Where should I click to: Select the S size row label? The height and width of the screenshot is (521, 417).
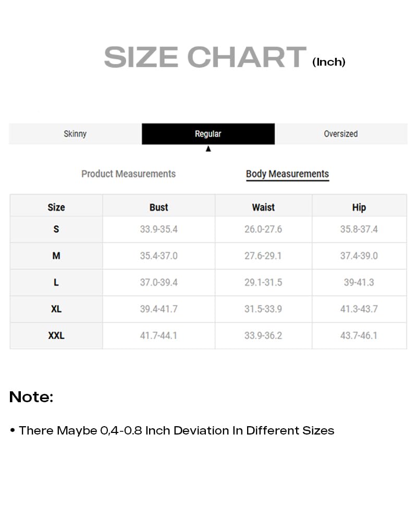tap(56, 229)
